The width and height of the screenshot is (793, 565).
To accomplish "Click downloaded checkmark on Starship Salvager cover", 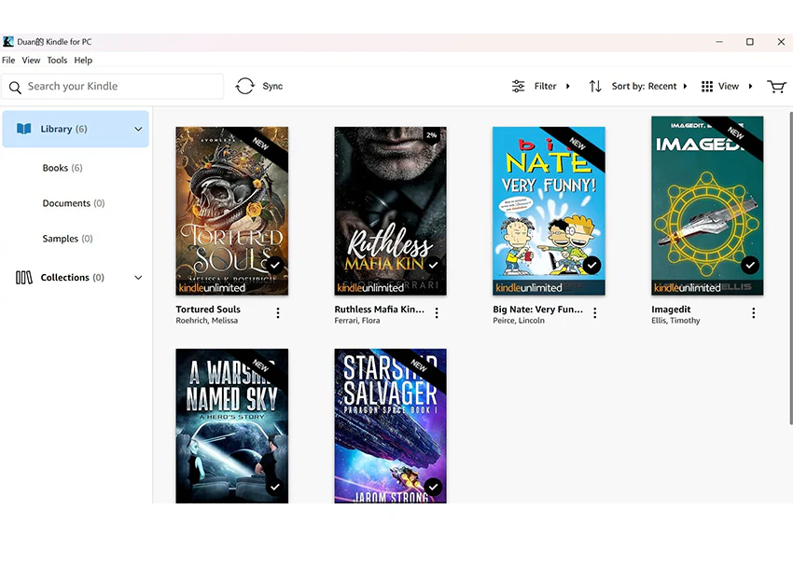I will pyautogui.click(x=434, y=487).
